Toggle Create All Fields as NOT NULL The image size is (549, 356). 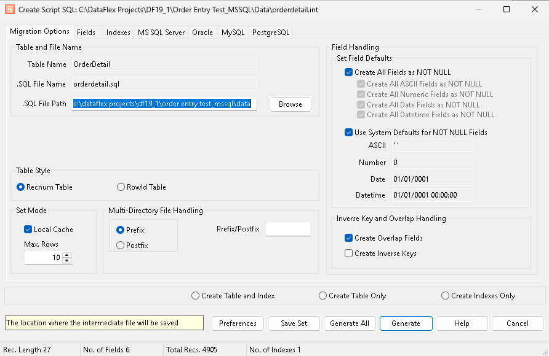point(349,72)
